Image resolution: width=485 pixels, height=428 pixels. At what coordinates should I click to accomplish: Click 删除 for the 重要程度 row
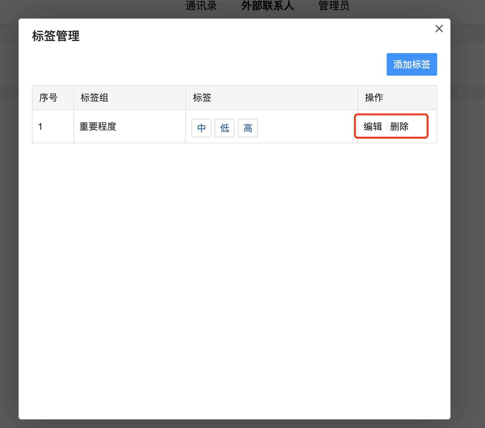point(399,126)
